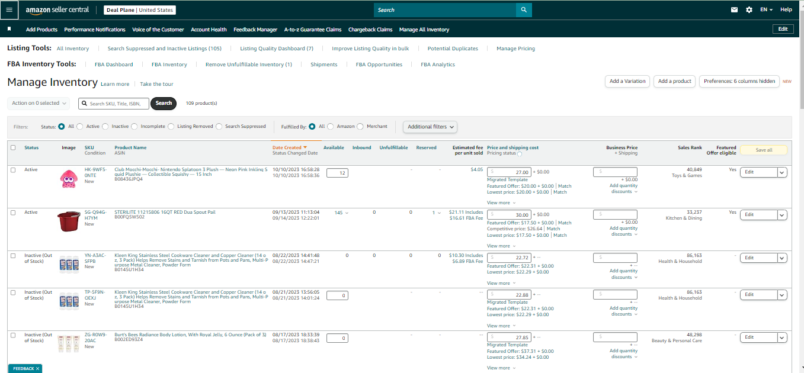The width and height of the screenshot is (804, 373).
Task: Open the Take the tour link
Action: click(x=157, y=84)
